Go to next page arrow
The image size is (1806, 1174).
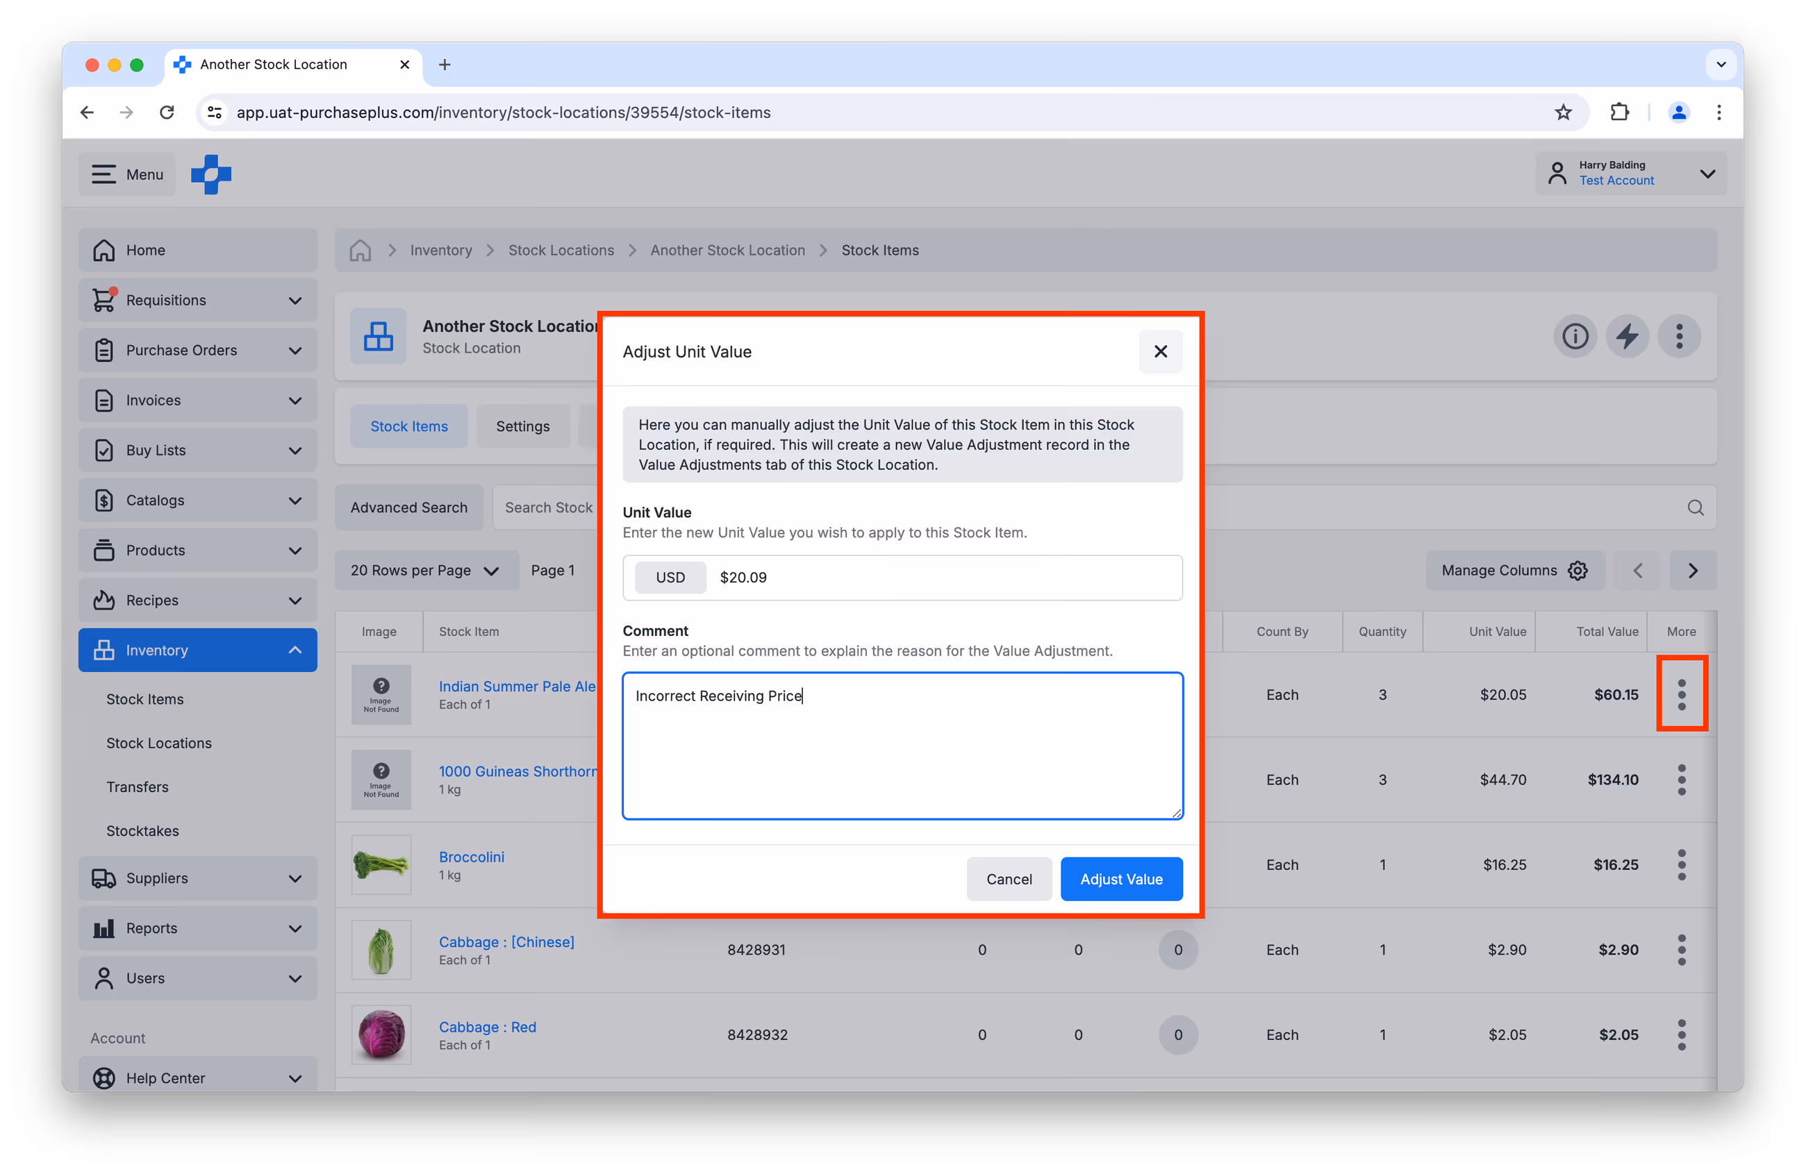point(1692,570)
